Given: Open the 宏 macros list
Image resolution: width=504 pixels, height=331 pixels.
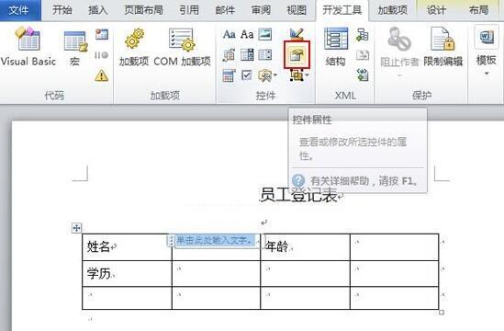Looking at the screenshot, I should click(75, 47).
